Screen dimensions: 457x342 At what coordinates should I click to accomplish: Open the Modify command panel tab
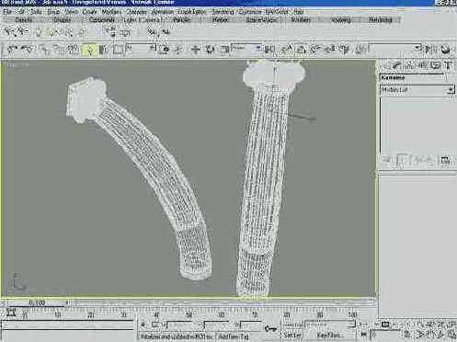(397, 65)
